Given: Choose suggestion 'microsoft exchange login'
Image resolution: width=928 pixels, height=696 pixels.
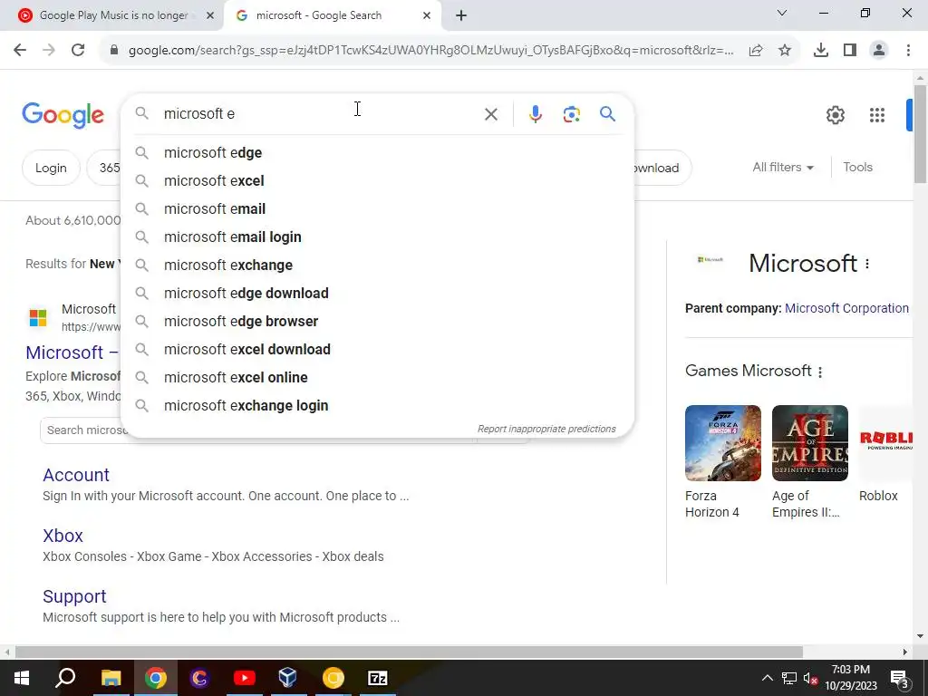Looking at the screenshot, I should pyautogui.click(x=378, y=405).
